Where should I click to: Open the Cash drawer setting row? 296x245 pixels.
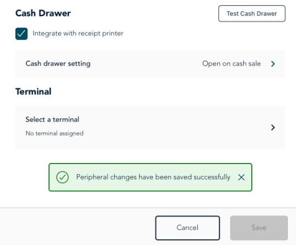point(150,64)
